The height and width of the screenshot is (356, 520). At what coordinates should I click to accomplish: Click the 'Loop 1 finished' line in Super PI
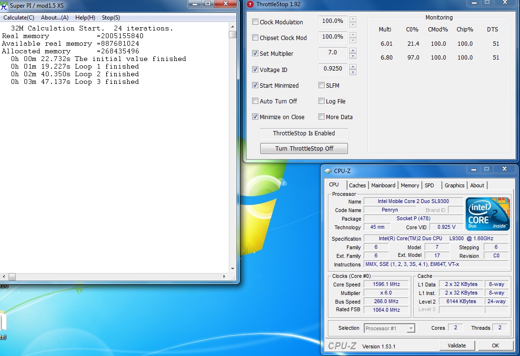(75, 67)
